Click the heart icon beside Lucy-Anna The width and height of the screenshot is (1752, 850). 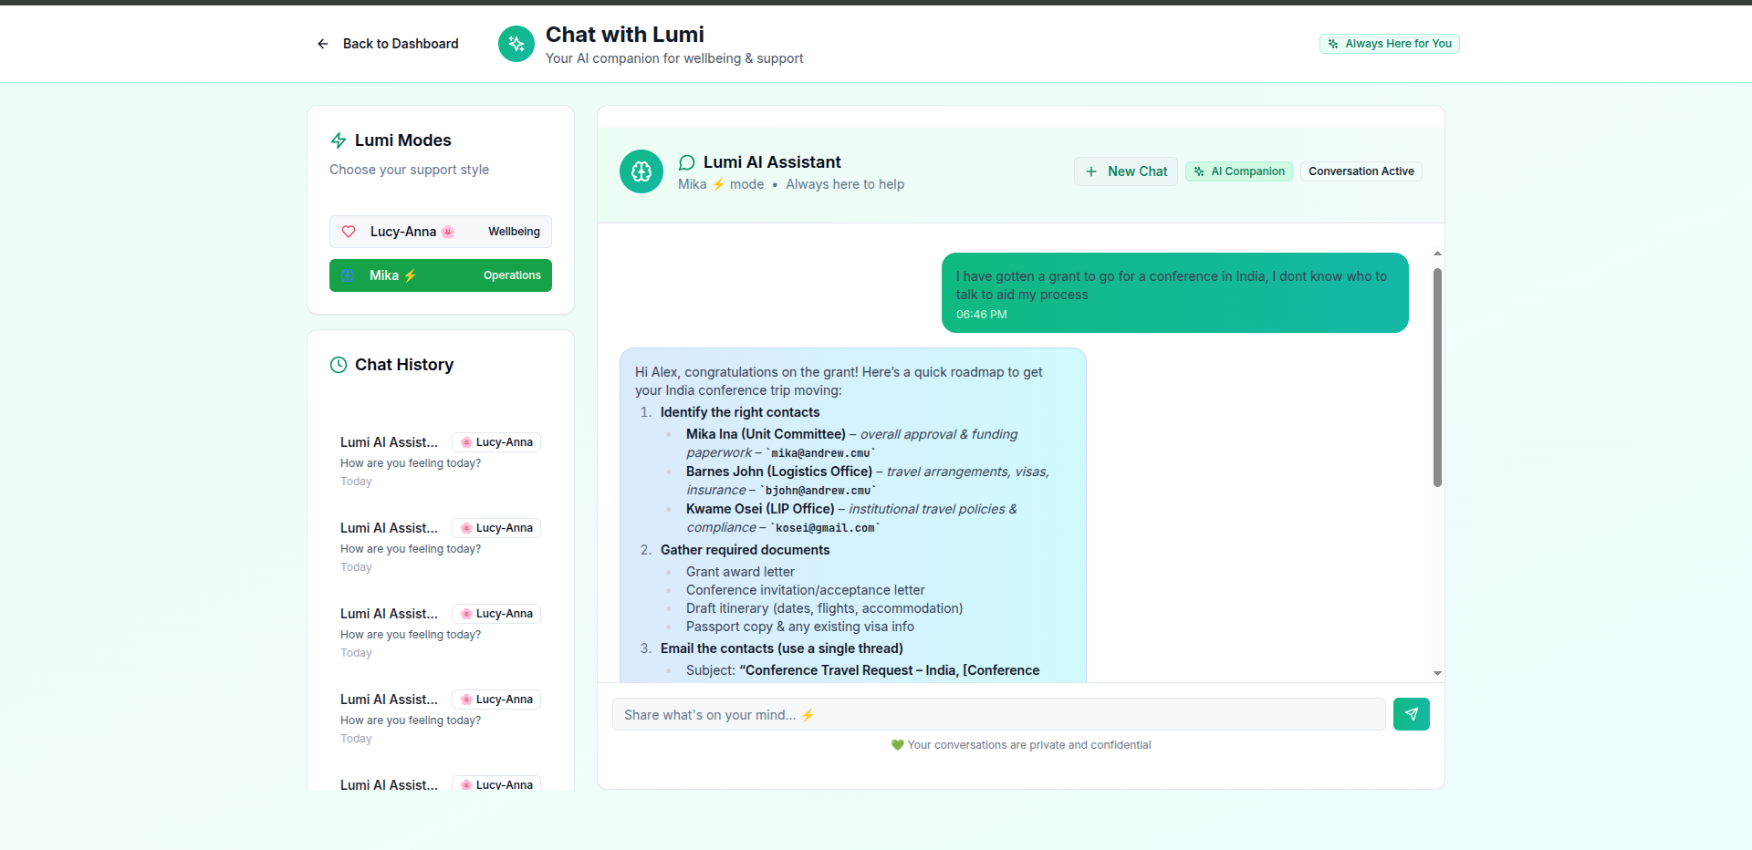[x=349, y=232]
